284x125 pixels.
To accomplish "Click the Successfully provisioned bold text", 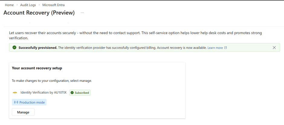I will (x=38, y=48).
